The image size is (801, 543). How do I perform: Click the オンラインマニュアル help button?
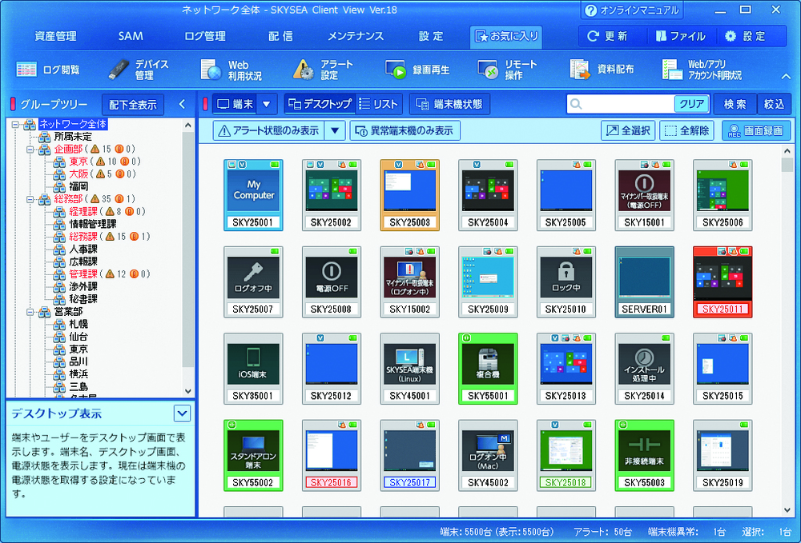[631, 10]
